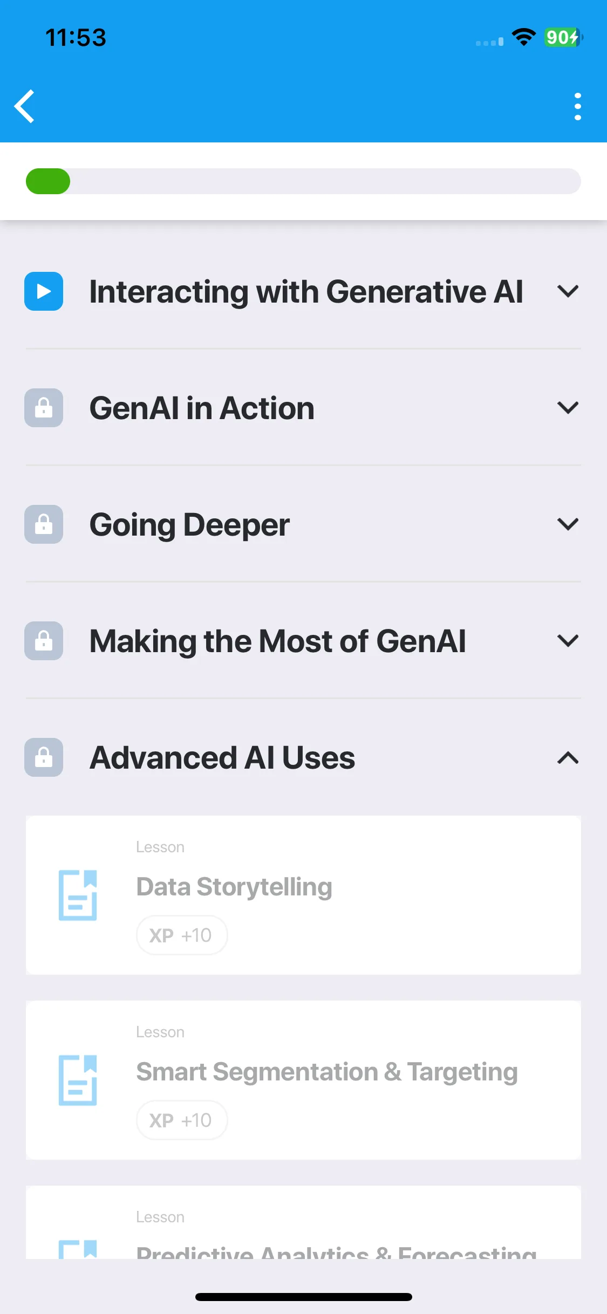The height and width of the screenshot is (1314, 607).
Task: Open Predictive Analytics & Forecasting lesson
Action: tap(303, 1222)
